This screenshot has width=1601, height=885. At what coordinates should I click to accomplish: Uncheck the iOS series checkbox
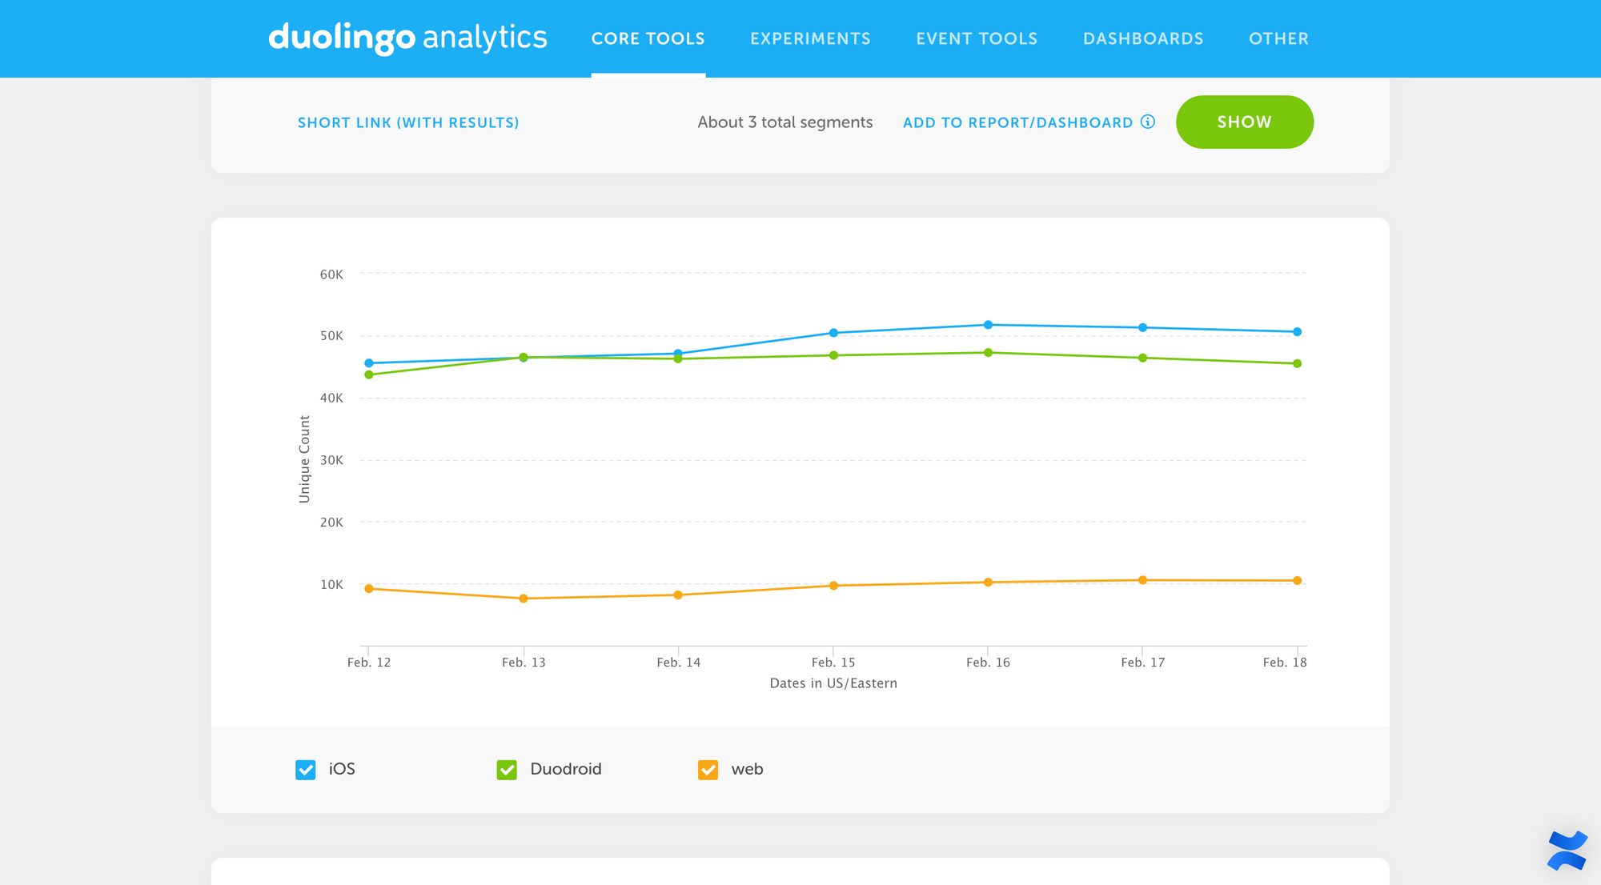tap(306, 770)
